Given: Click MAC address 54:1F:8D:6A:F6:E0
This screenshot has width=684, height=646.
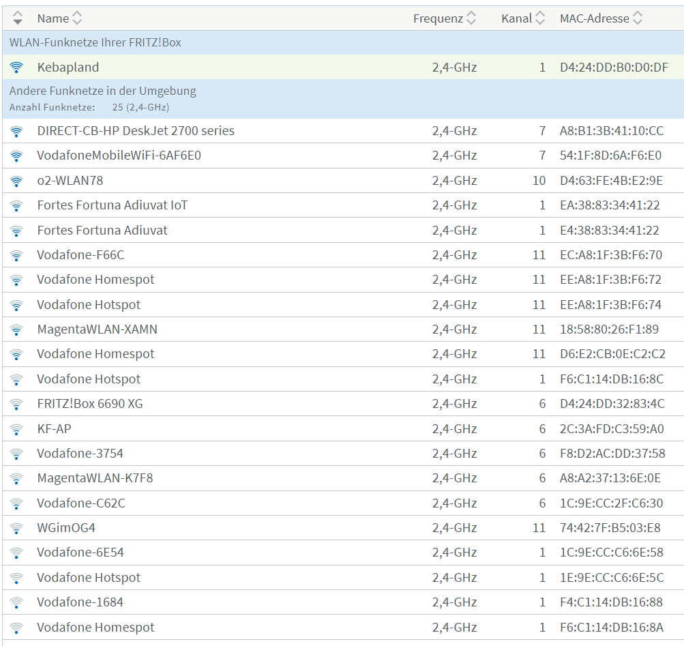Looking at the screenshot, I should pos(611,156).
